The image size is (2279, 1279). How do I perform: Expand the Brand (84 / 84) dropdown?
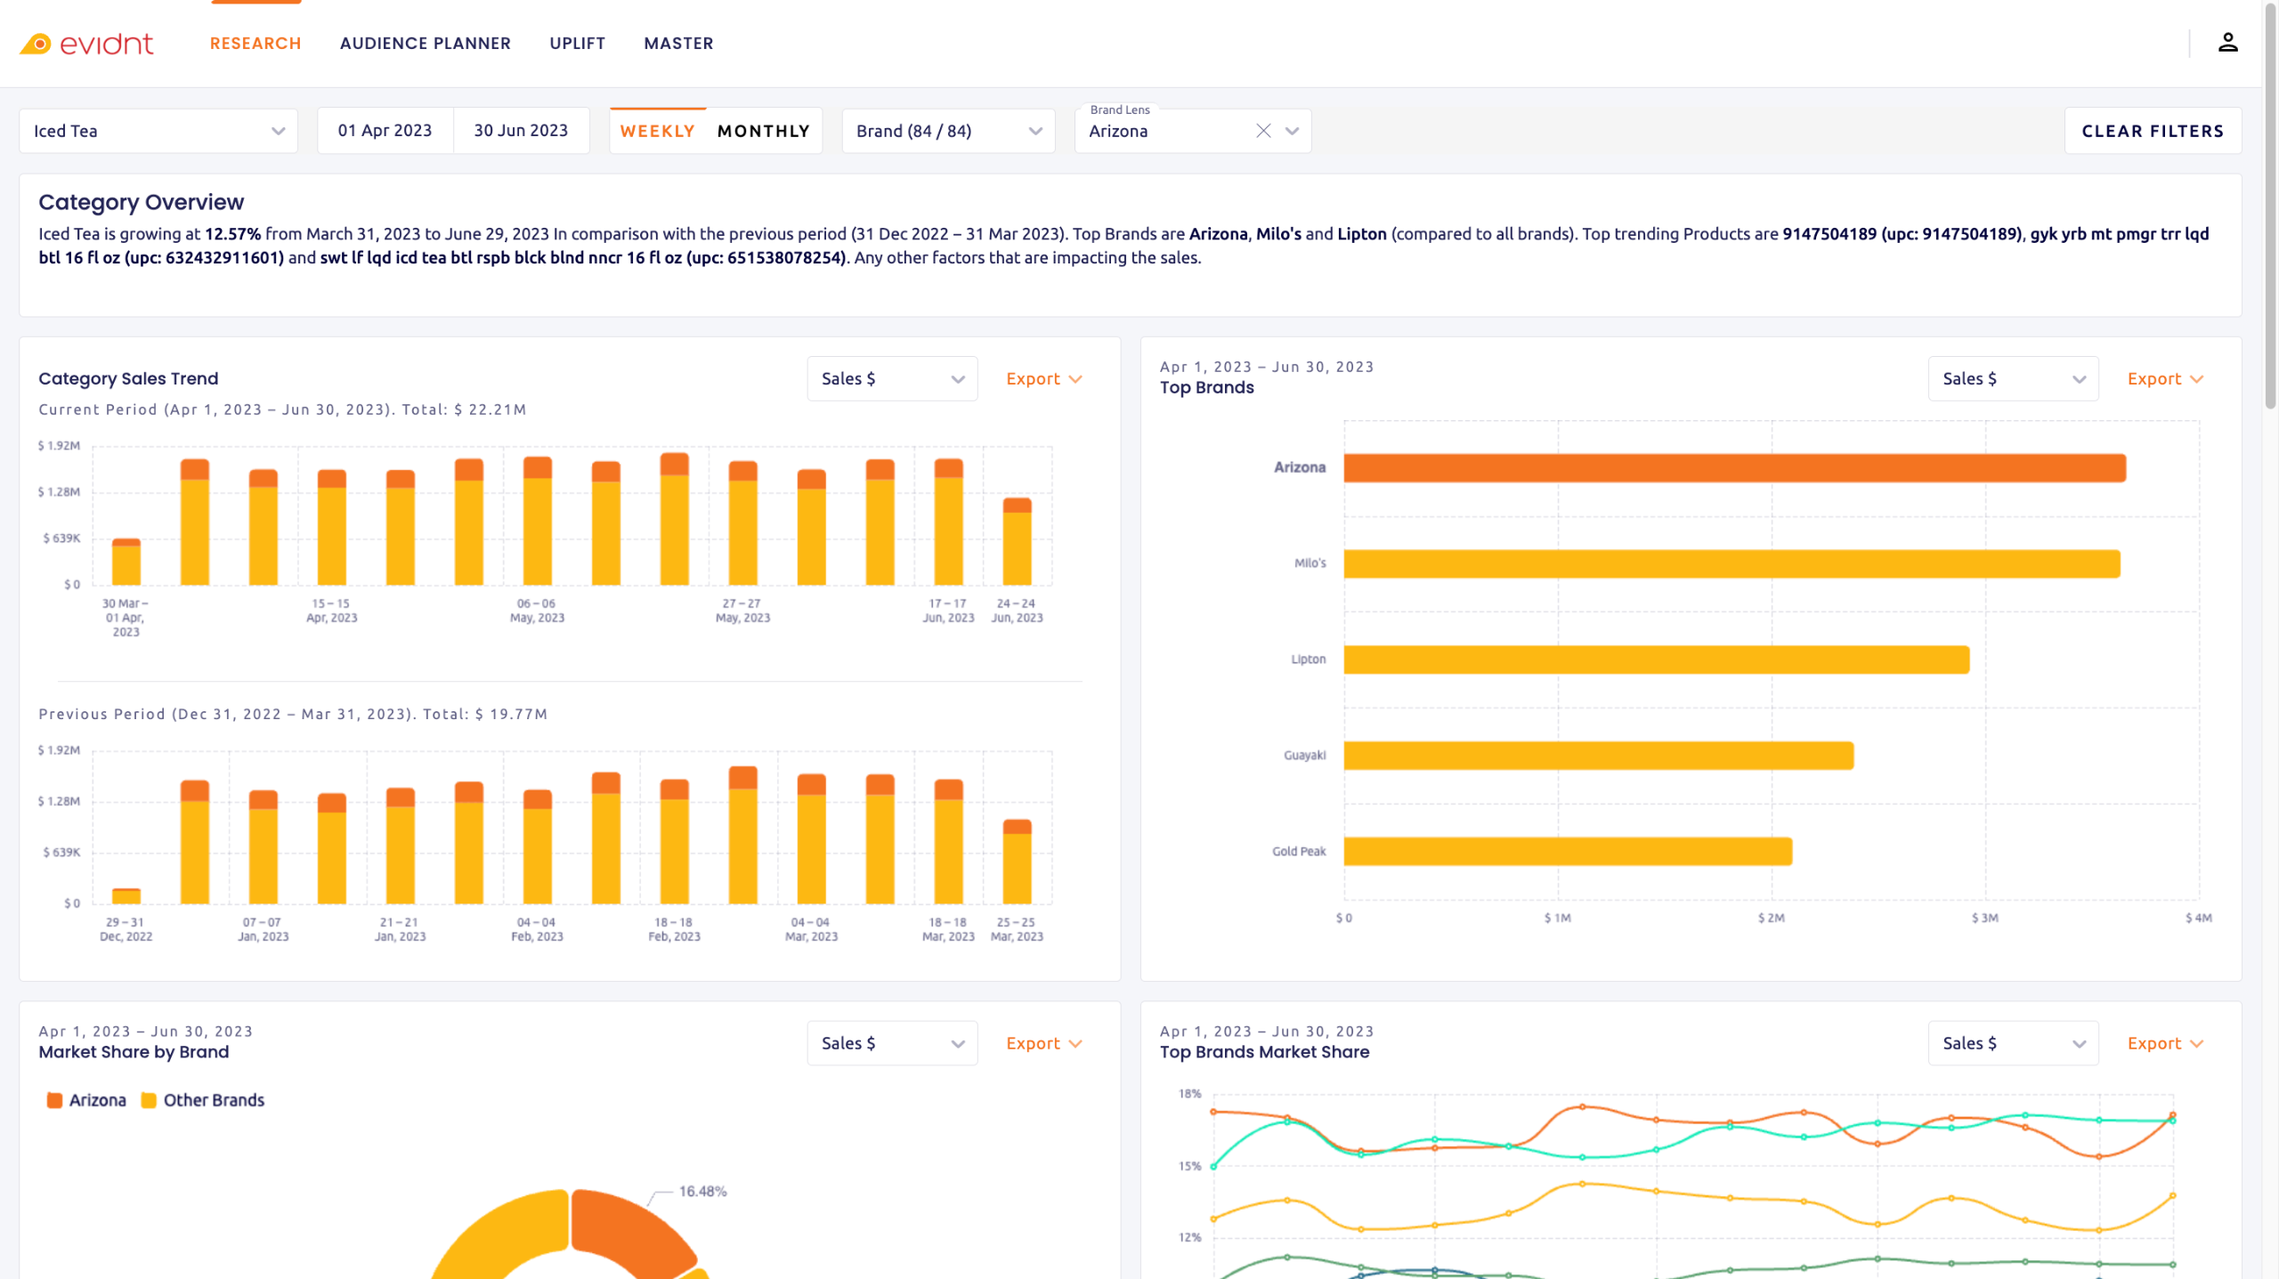(948, 131)
